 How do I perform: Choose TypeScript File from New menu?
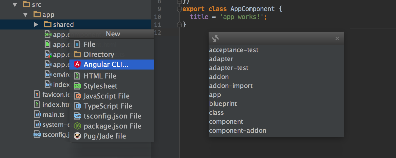(112, 106)
